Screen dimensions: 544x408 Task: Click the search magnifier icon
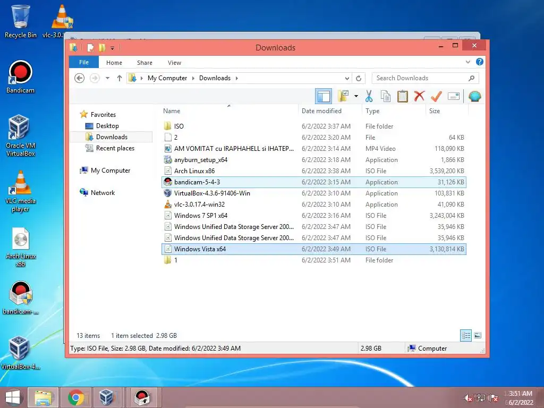[x=472, y=78]
